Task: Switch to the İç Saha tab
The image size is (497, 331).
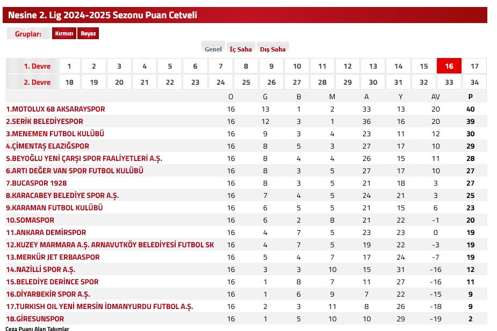Action: pos(241,49)
